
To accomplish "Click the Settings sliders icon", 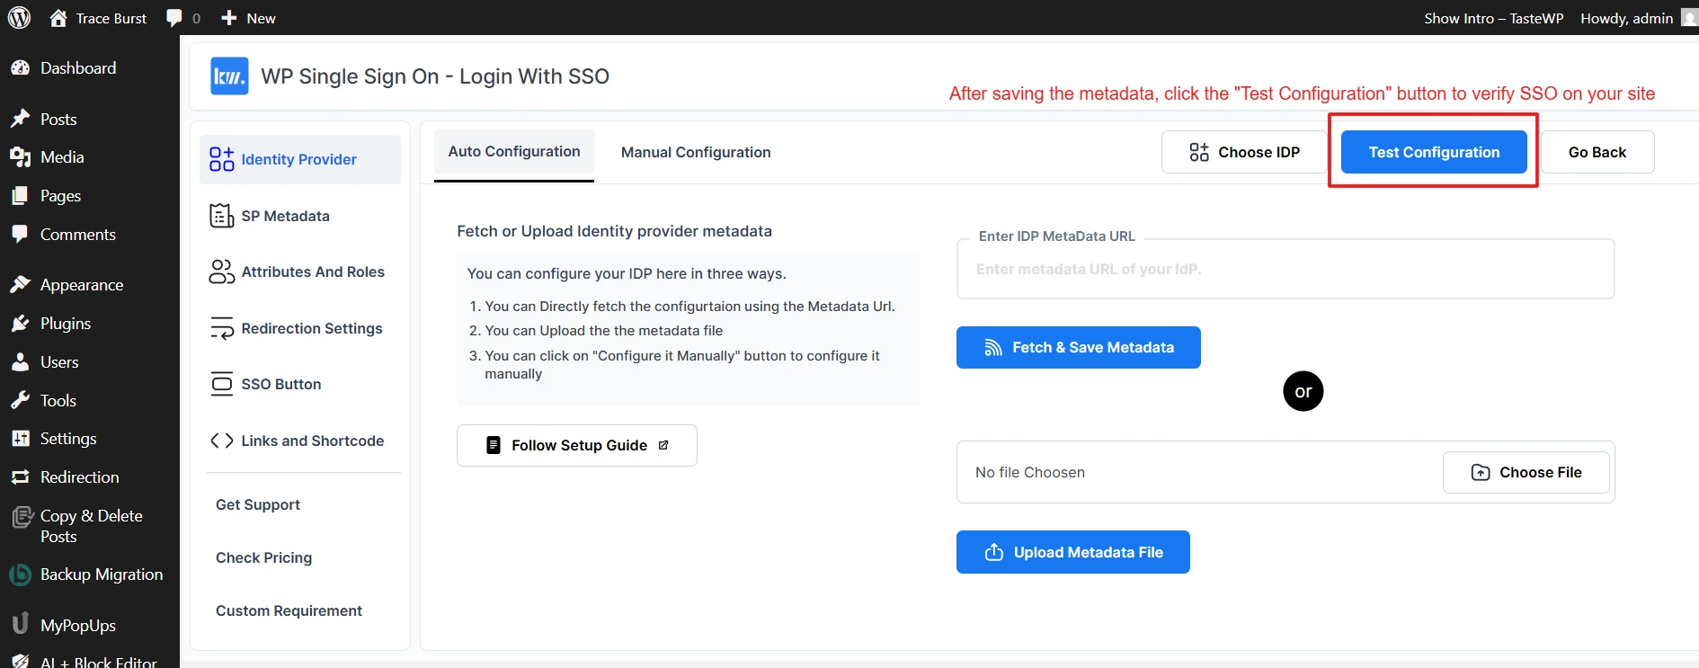I will pyautogui.click(x=20, y=439).
